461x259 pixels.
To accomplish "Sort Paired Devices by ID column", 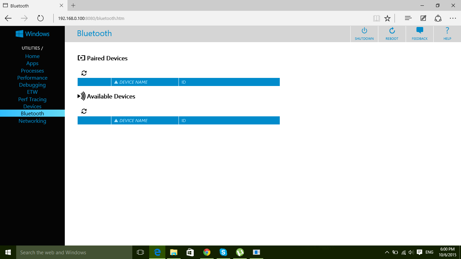I will pyautogui.click(x=229, y=82).
